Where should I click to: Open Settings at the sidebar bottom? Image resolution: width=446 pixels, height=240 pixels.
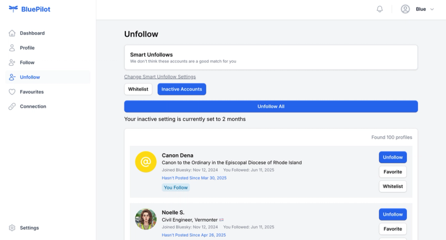(x=48, y=228)
